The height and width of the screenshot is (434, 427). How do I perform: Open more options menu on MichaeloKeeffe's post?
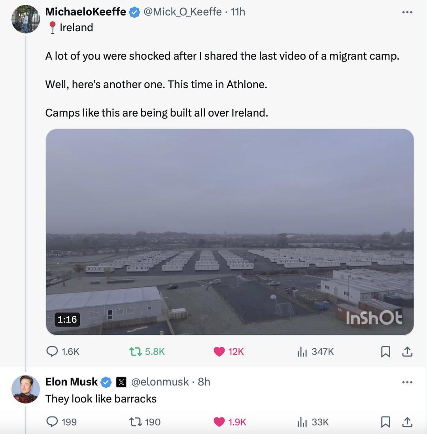click(407, 12)
